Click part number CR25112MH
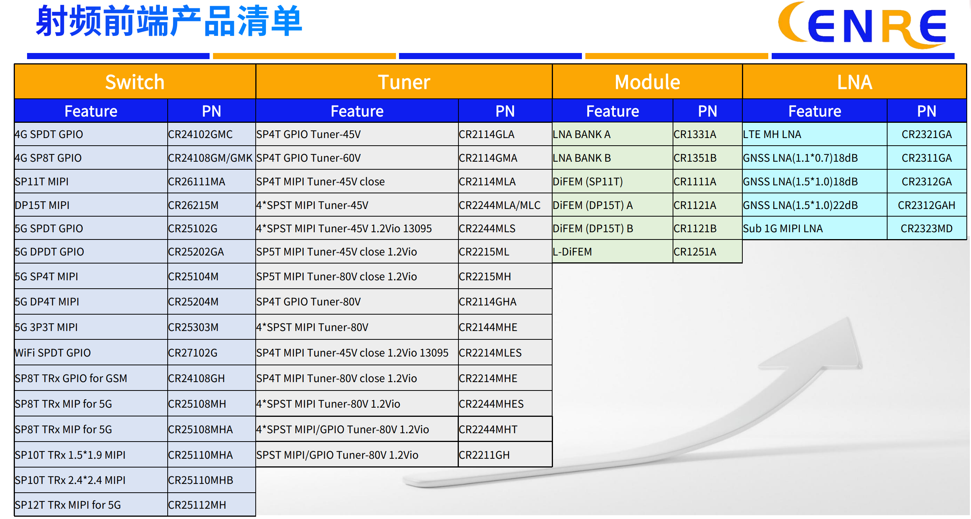This screenshot has width=971, height=519. click(197, 505)
